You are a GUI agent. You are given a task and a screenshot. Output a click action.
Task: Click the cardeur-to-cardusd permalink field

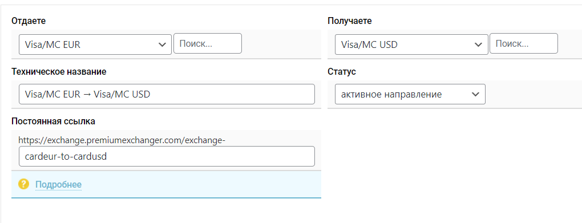pyautogui.click(x=167, y=156)
